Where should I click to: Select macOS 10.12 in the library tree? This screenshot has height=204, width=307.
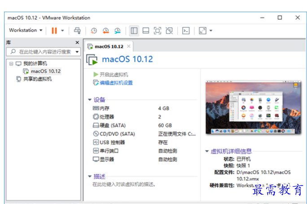pyautogui.click(x=46, y=71)
